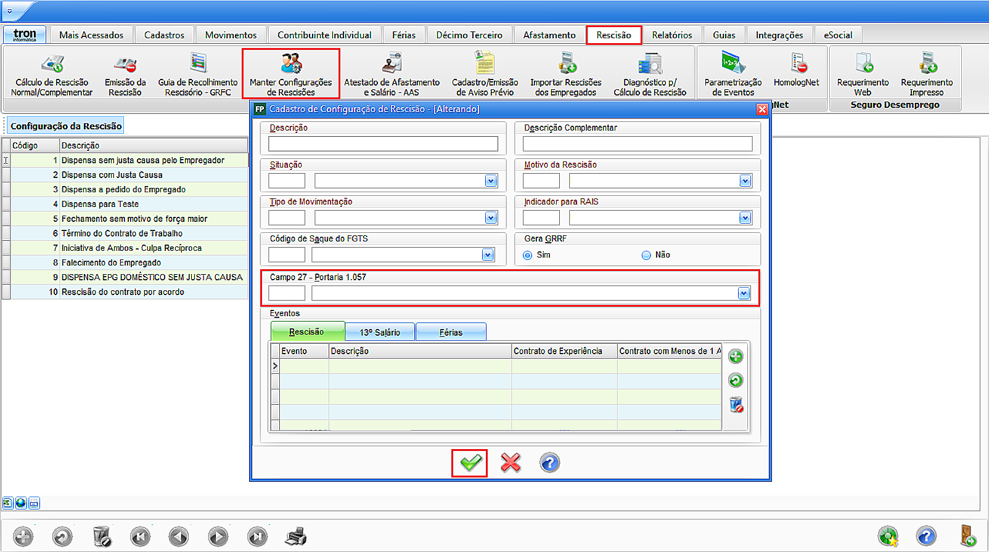Cancel with the red X icon
The image size is (989, 552).
(510, 463)
